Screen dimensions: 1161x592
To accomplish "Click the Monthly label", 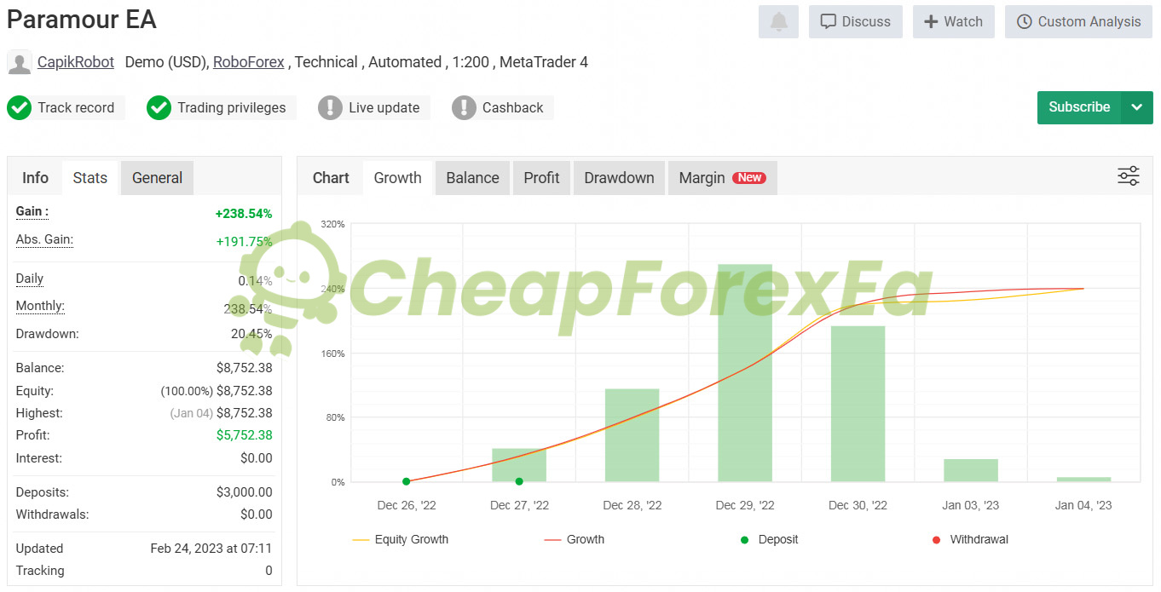I will tap(40, 306).
